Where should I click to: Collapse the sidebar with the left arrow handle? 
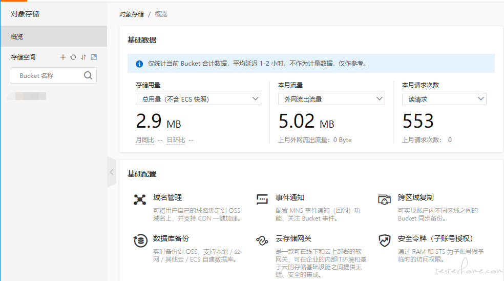tap(112, 172)
